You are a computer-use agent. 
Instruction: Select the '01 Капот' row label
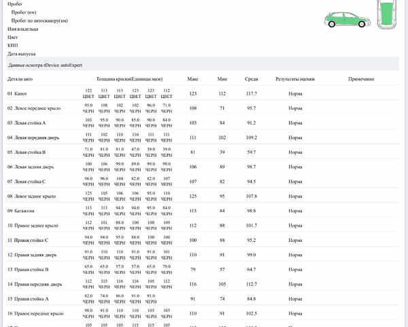click(19, 93)
